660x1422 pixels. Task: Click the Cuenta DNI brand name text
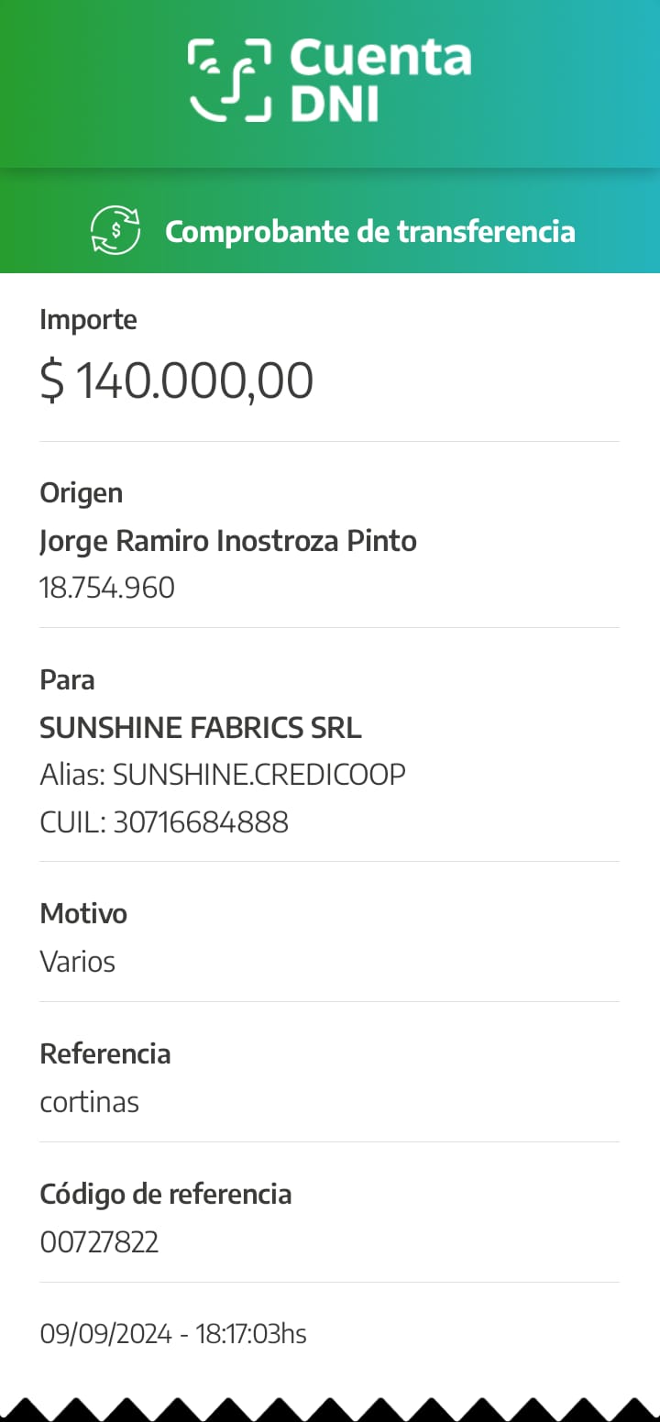tap(379, 81)
